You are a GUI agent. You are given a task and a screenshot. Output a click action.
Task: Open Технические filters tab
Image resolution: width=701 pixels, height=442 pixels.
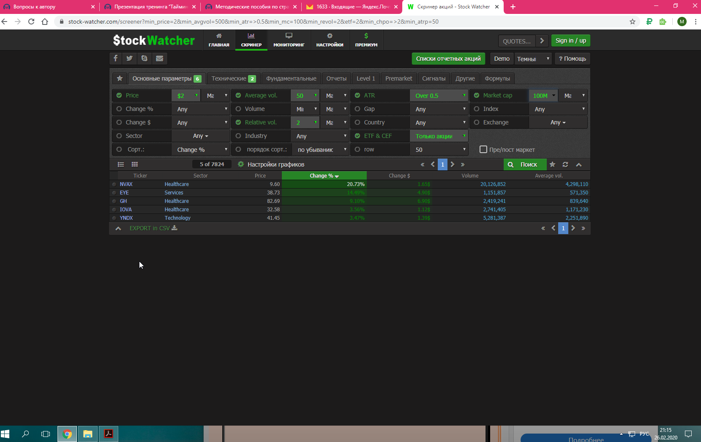(233, 78)
